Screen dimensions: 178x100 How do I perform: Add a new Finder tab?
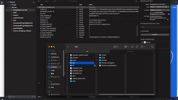154,51
